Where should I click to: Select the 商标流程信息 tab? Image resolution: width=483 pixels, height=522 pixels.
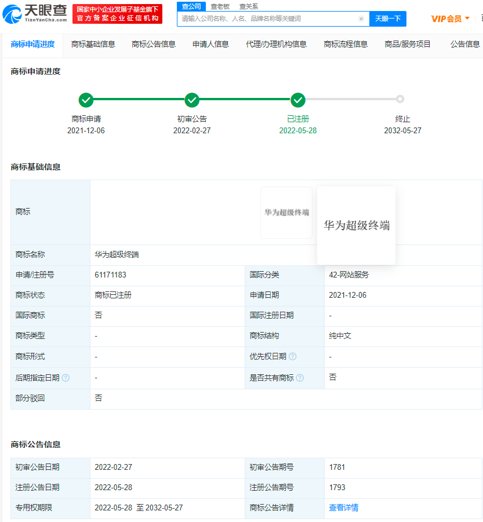point(346,44)
